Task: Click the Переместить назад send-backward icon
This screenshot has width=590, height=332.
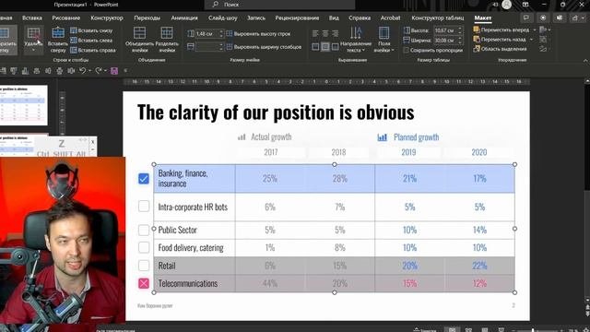Action: pyautogui.click(x=477, y=39)
